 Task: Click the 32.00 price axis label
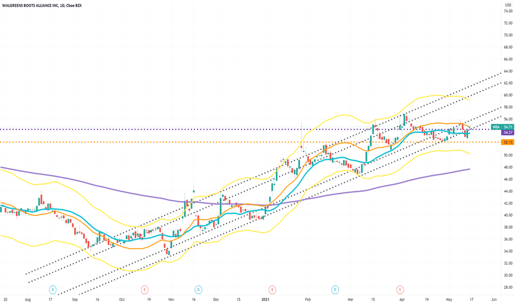click(x=508, y=263)
